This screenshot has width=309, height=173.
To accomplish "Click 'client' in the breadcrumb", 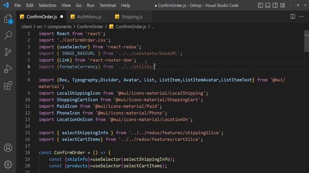I will coord(27,27).
